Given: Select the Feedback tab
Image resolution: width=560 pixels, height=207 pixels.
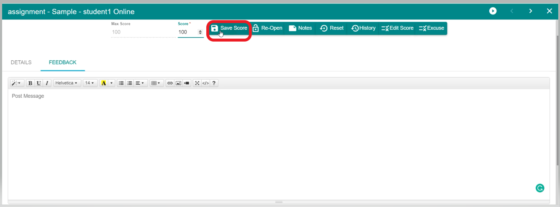Looking at the screenshot, I should (x=63, y=62).
